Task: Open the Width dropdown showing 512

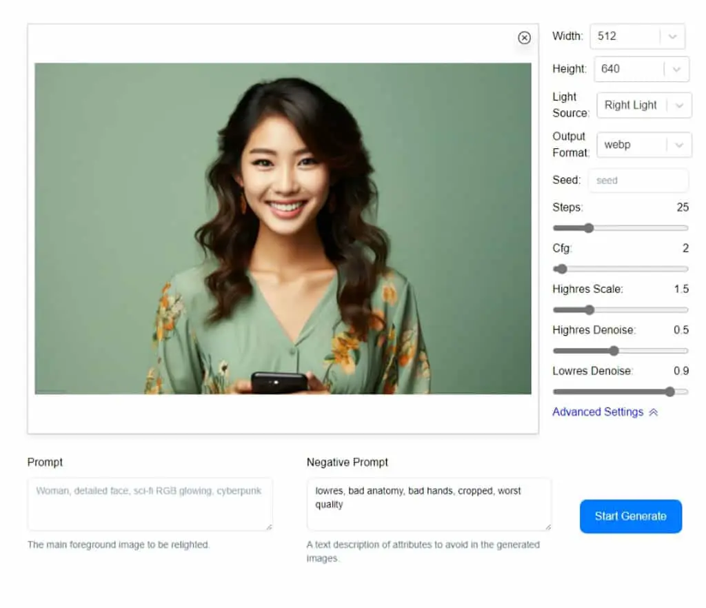Action: (x=638, y=37)
